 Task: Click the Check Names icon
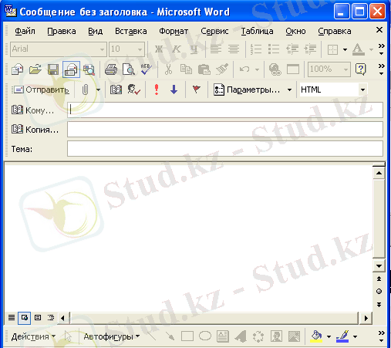pos(133,90)
